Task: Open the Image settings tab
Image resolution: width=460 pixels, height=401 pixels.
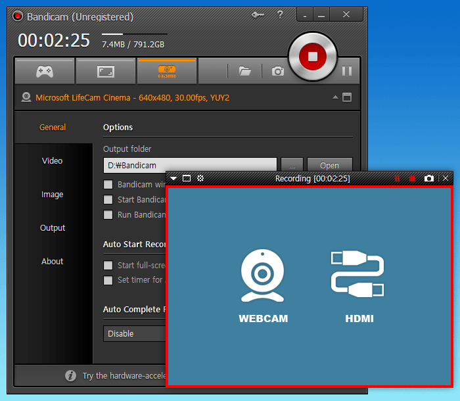Action: tap(52, 195)
